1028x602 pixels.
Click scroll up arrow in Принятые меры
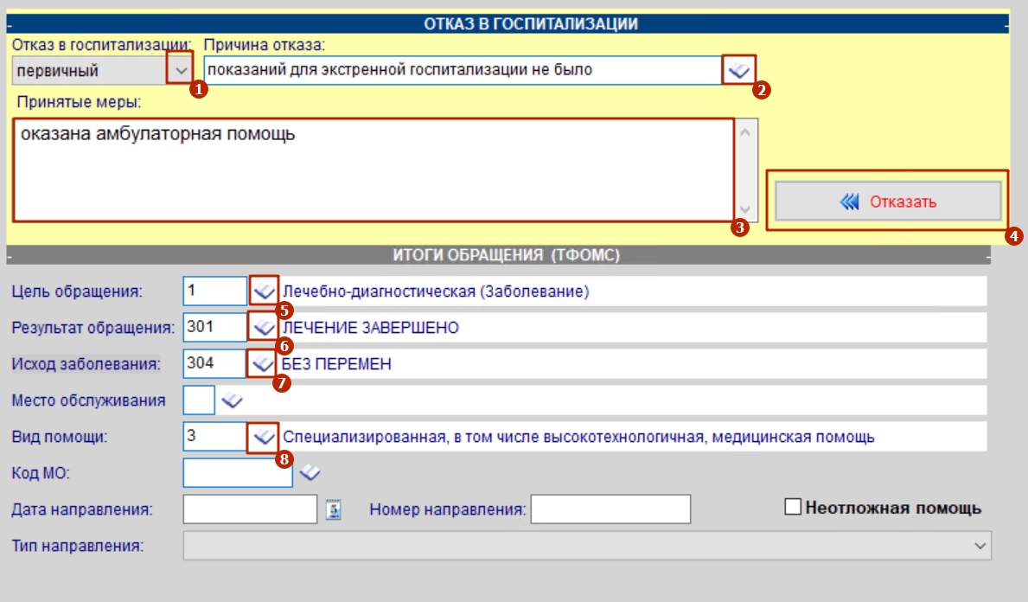[744, 132]
